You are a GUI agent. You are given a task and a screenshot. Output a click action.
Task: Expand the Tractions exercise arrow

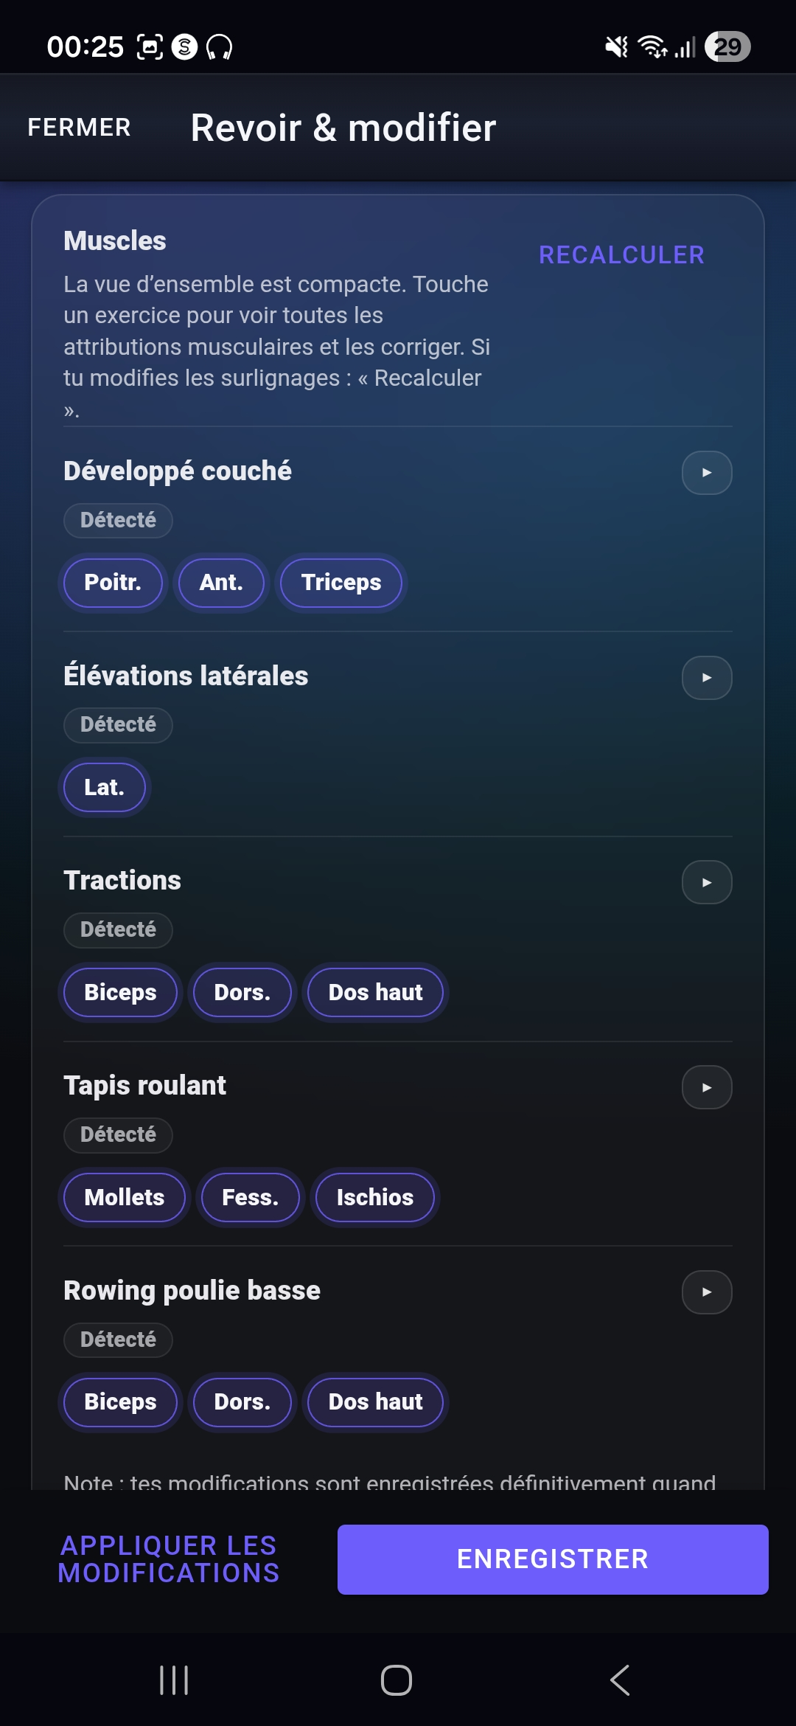click(x=707, y=883)
